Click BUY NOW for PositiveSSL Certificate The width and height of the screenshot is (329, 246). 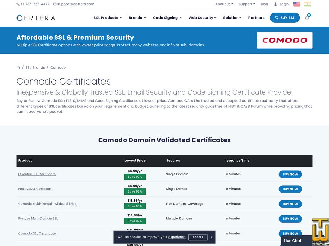[290, 189]
